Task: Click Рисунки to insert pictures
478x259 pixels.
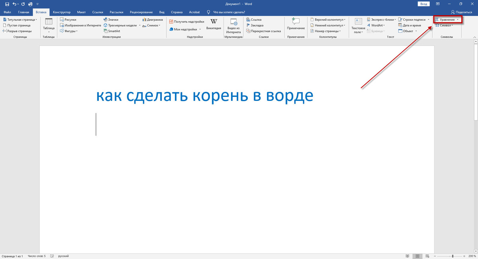Action: [x=68, y=20]
